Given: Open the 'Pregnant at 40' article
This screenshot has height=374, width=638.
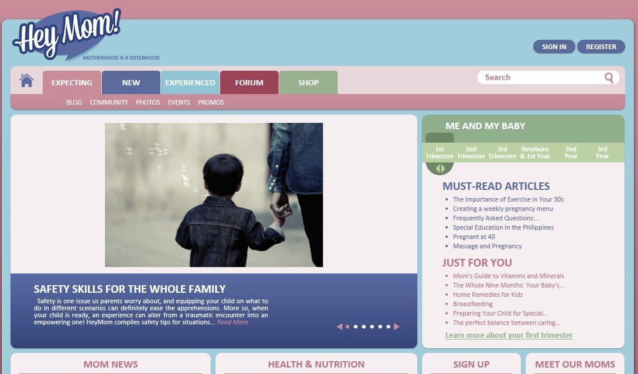Looking at the screenshot, I should (x=474, y=237).
